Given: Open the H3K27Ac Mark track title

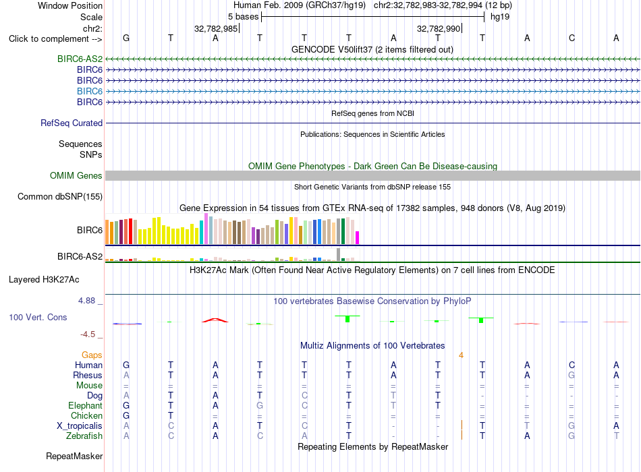Looking at the screenshot, I should click(x=372, y=270).
